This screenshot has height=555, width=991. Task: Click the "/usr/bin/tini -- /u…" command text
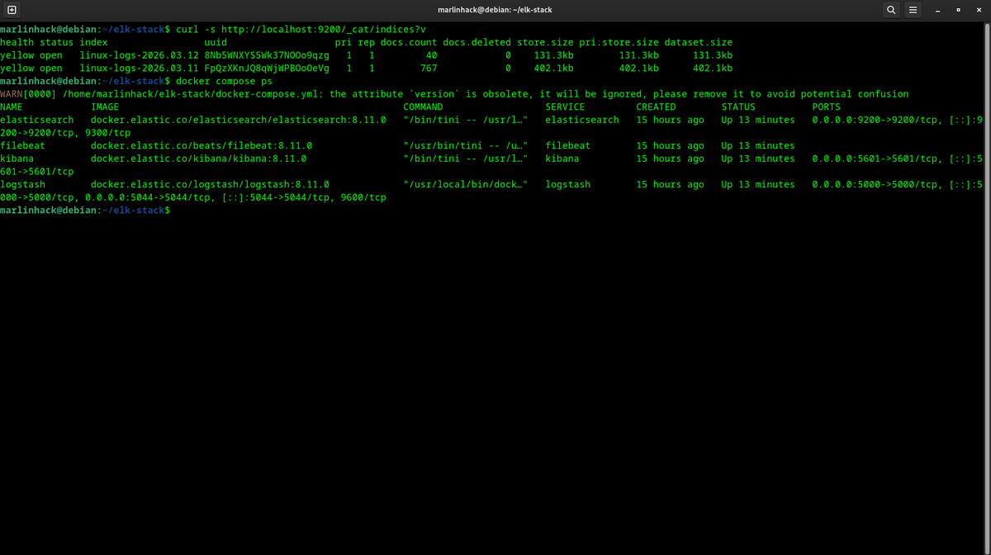pyautogui.click(x=466, y=145)
